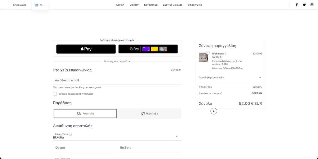This screenshot has width=318, height=159.
Task: Click the Σύνοψη παραγγελίας heading
Action: click(x=217, y=46)
